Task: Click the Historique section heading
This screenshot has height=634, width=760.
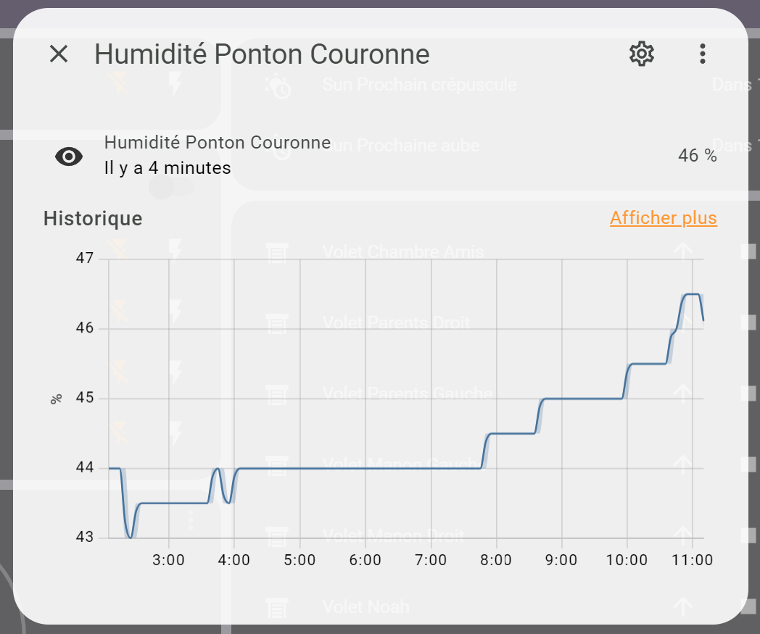Action: pos(93,218)
